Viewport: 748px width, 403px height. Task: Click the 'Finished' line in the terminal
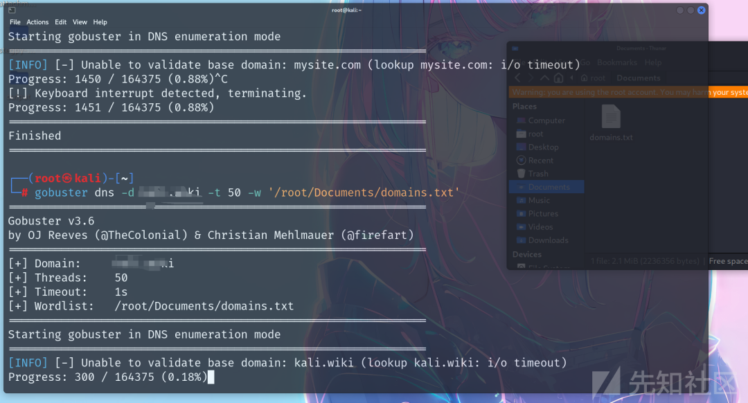coord(35,136)
